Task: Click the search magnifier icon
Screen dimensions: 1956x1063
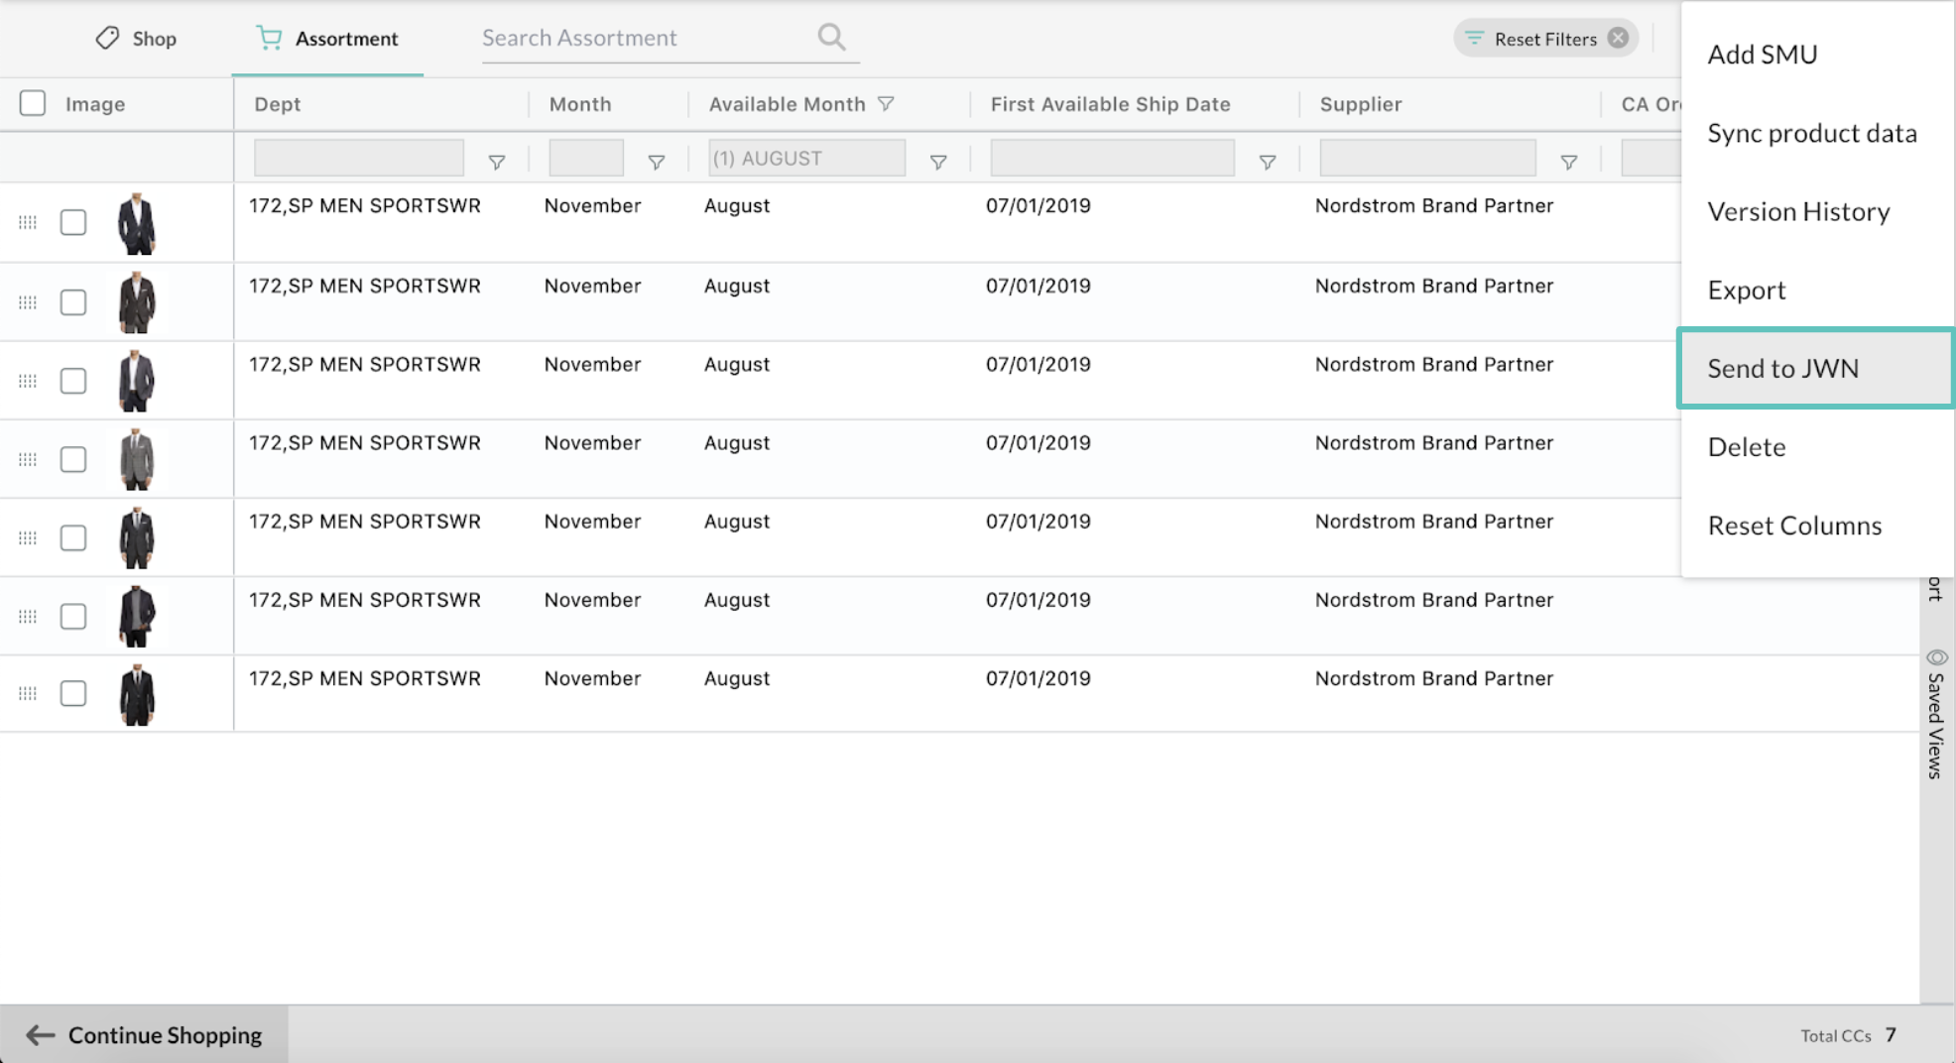Action: [831, 38]
